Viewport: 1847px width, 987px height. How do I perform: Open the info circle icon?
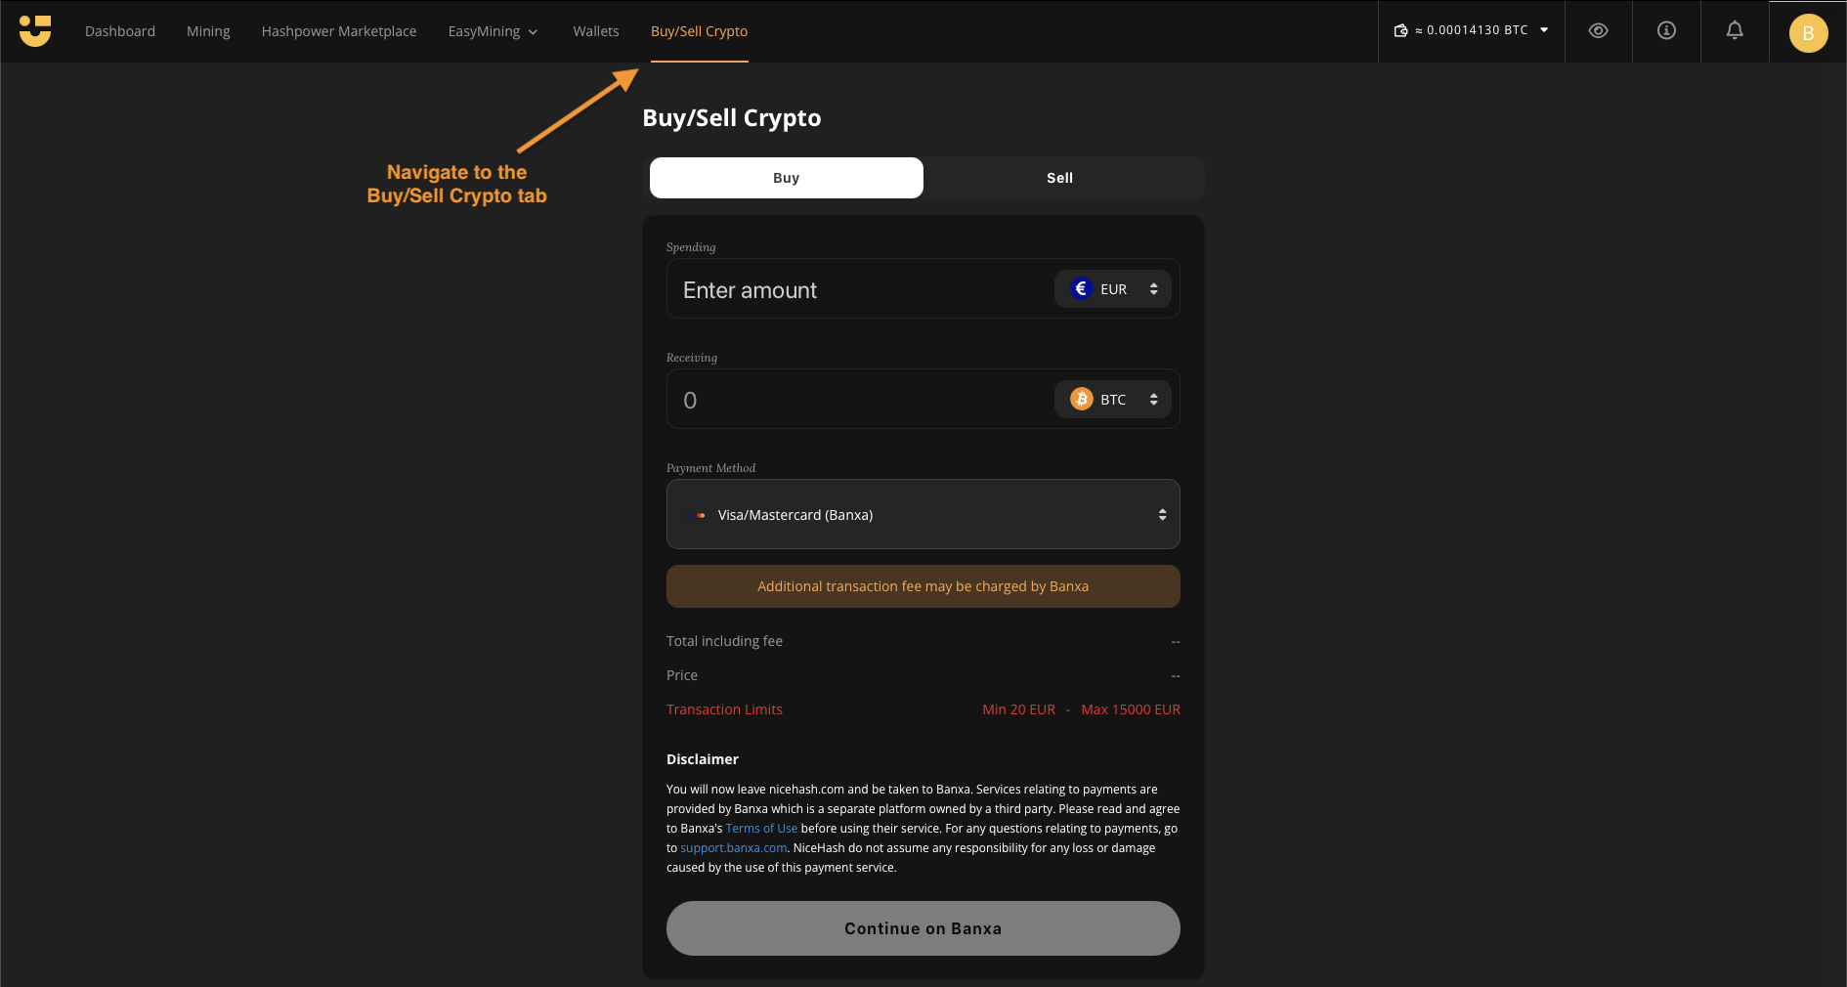pyautogui.click(x=1666, y=31)
